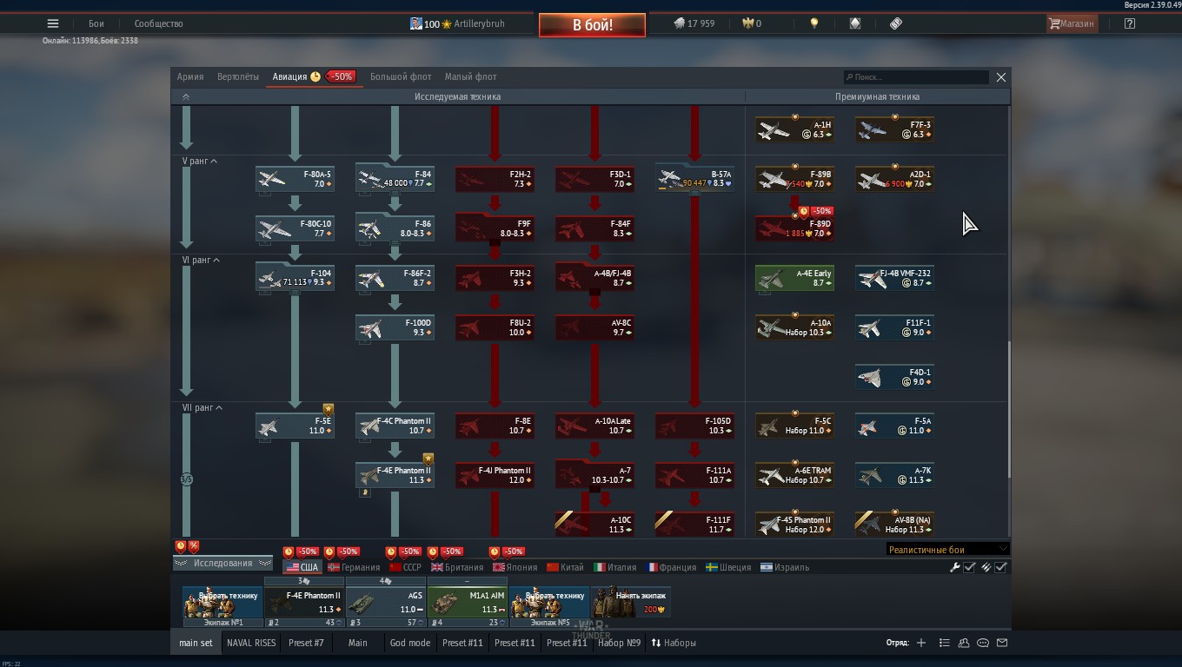Select the Япония nation tab
Viewport: 1182px width, 667px height.
click(x=515, y=567)
